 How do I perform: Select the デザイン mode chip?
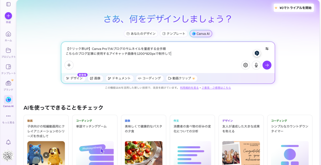(x=75, y=78)
